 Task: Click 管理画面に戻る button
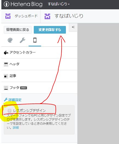[x=18, y=30]
